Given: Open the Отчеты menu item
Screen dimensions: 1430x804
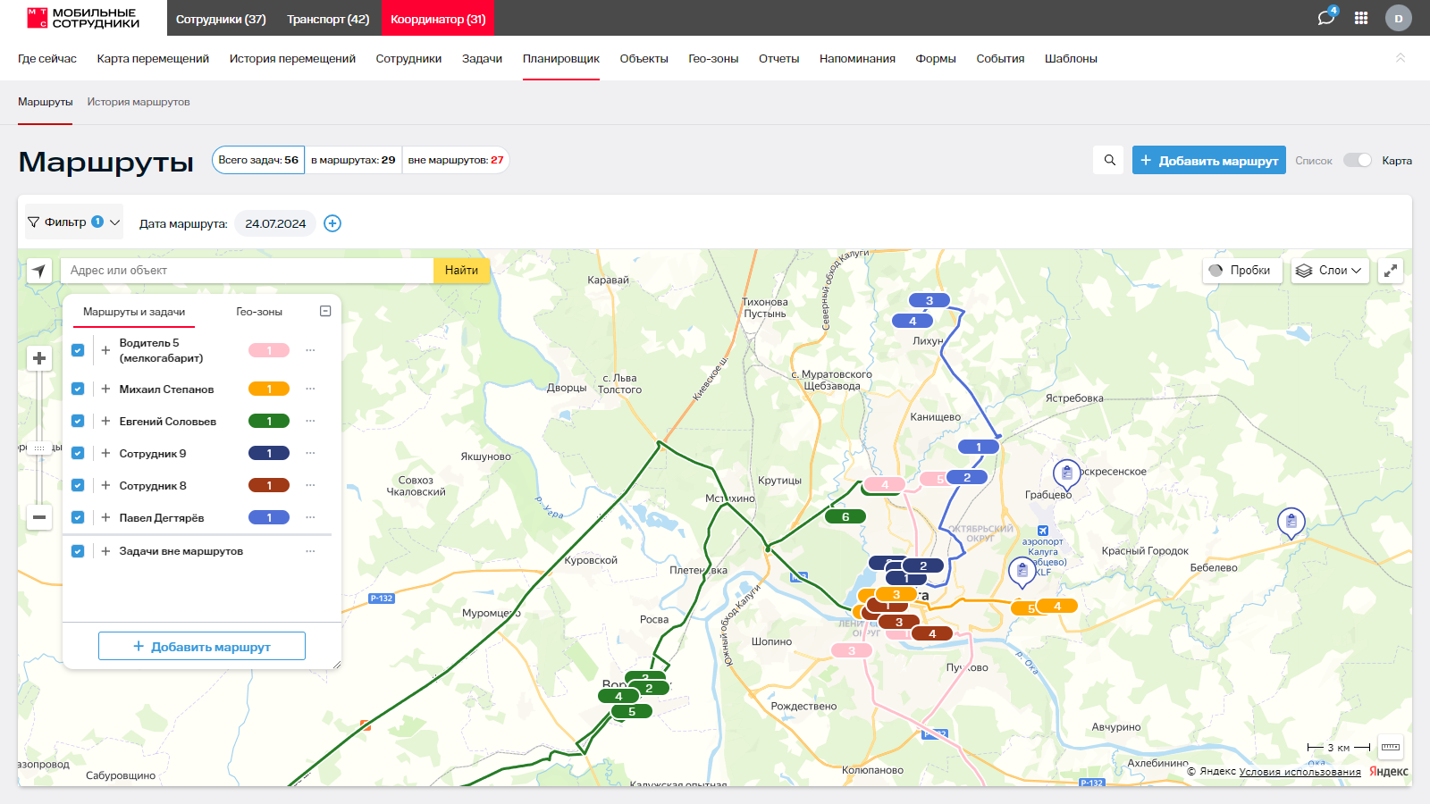Looking at the screenshot, I should [778, 59].
